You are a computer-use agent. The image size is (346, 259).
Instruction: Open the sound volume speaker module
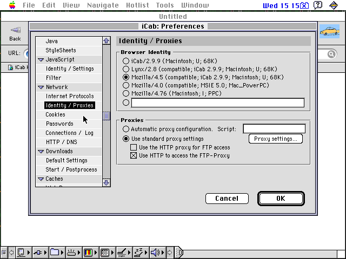pyautogui.click(x=157, y=253)
